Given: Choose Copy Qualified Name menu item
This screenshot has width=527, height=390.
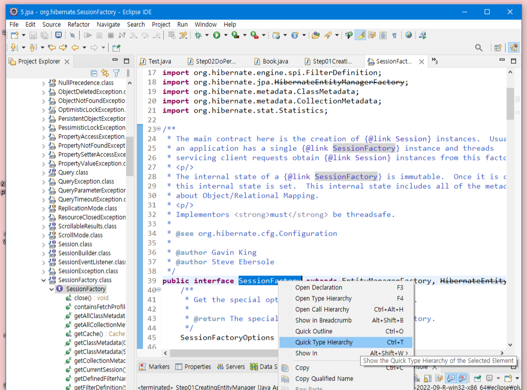Looking at the screenshot, I should (346, 379).
